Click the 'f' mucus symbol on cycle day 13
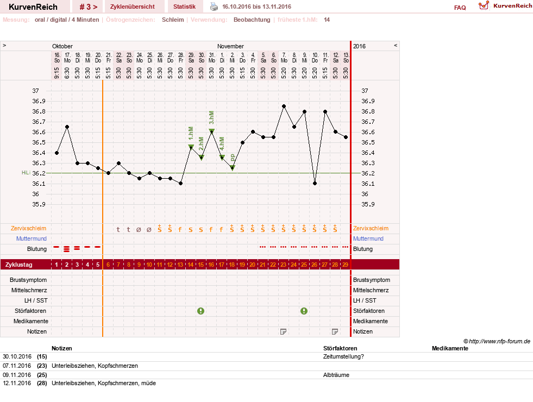 (x=180, y=230)
